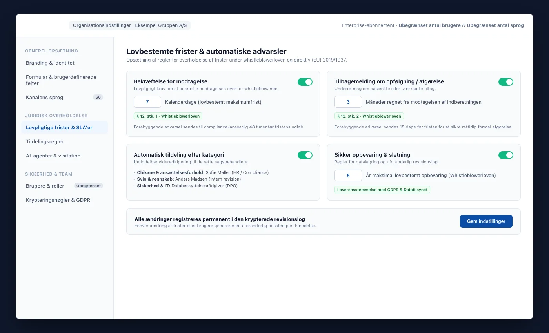The image size is (549, 333).
Task: Click the Organisationsindstillinger · Eksempel Gruppen A/S chip
Action: point(130,25)
